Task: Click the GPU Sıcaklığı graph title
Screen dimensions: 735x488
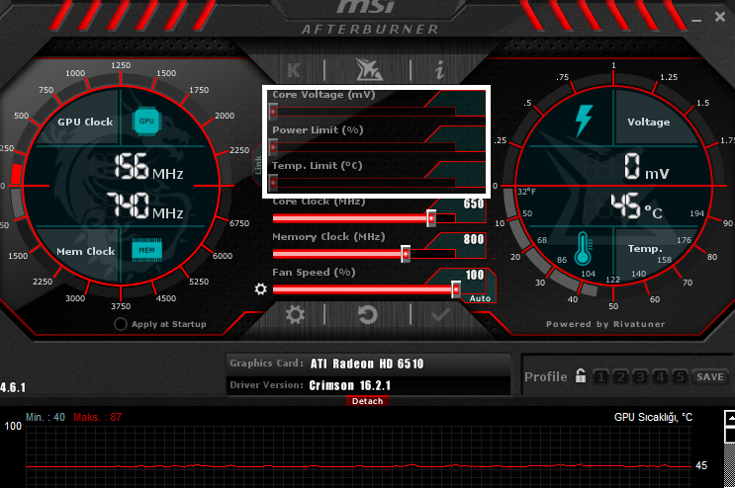Action: [x=653, y=417]
